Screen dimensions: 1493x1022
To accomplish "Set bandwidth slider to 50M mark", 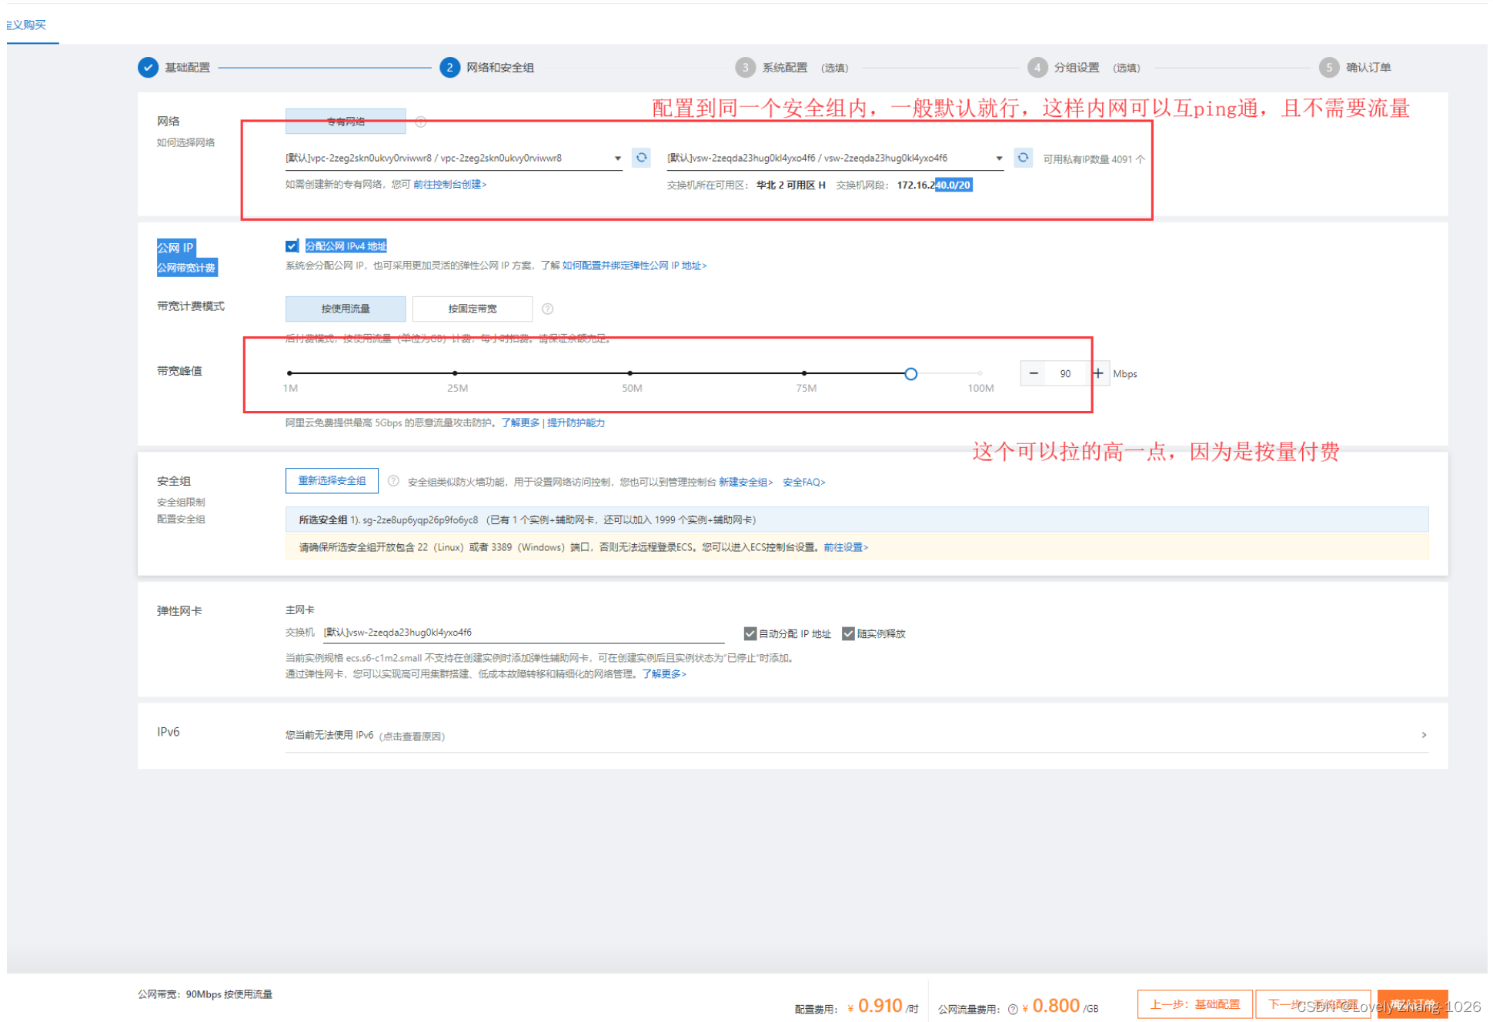I will (630, 373).
